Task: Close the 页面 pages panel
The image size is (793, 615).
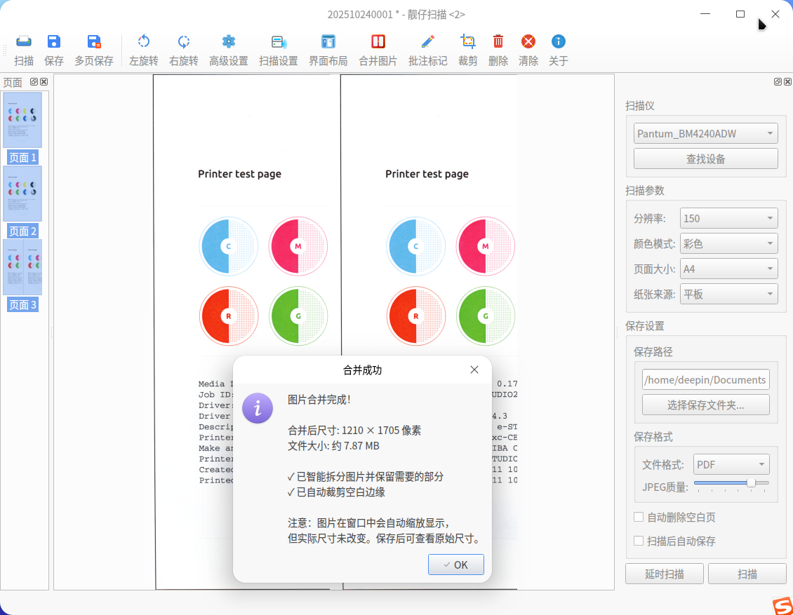Action: [x=44, y=82]
